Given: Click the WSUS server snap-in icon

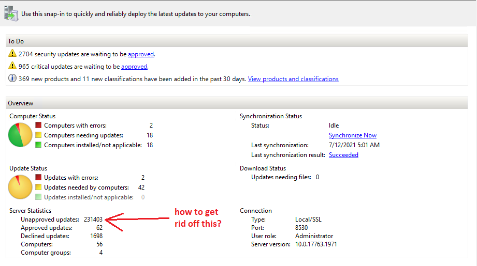Looking at the screenshot, I should click(11, 13).
